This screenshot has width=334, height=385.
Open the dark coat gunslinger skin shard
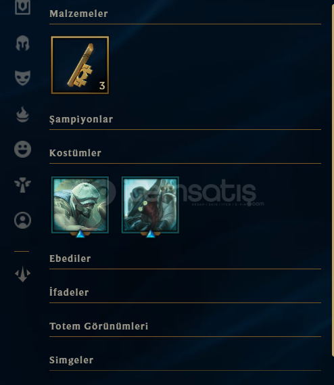(x=150, y=204)
